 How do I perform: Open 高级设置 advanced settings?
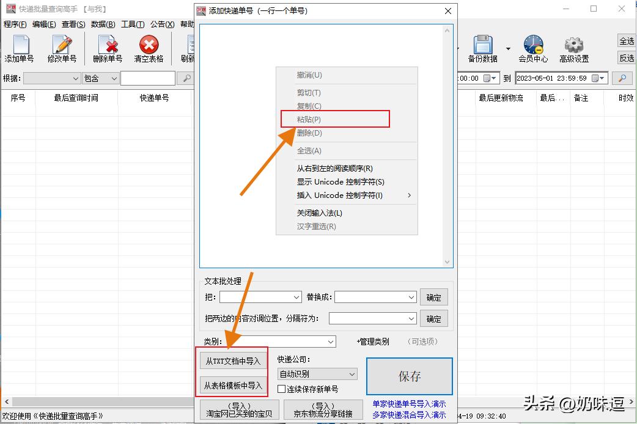tap(573, 49)
